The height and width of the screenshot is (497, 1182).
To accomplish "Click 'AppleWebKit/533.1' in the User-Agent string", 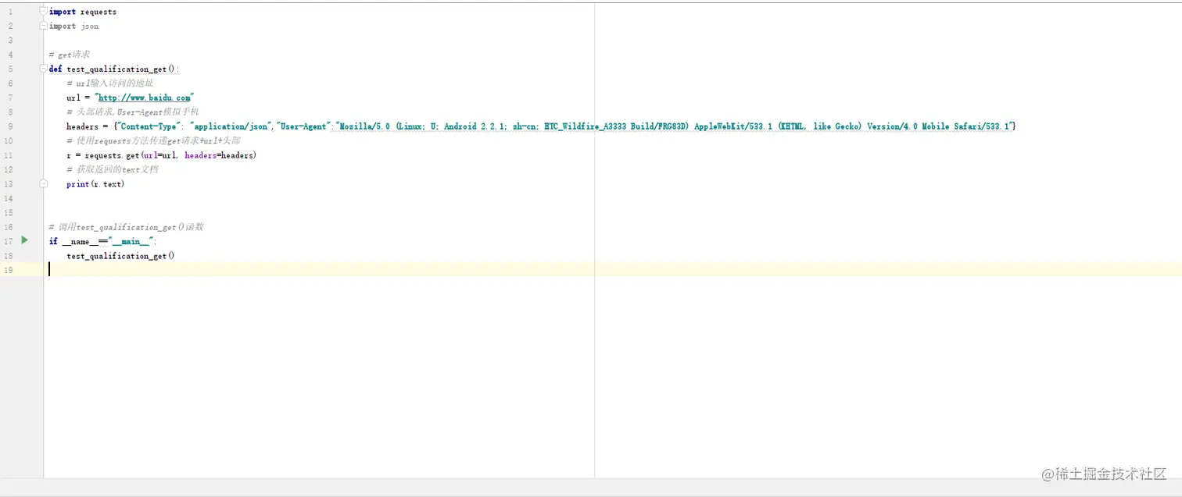I will point(733,126).
